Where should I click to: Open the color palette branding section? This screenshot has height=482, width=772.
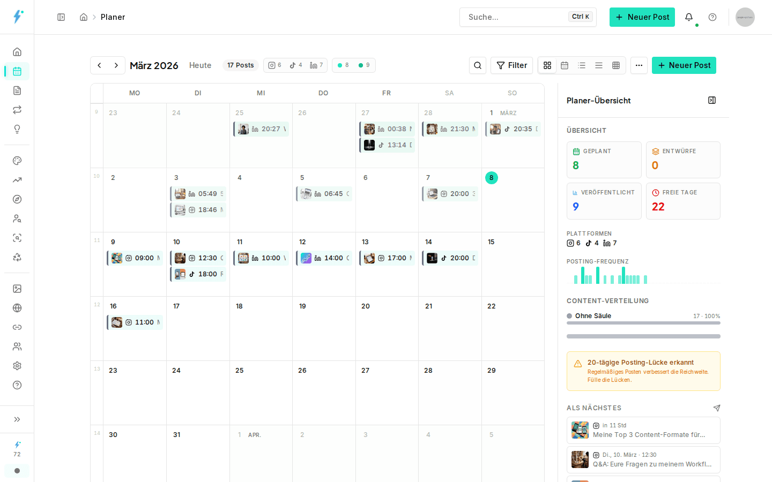(17, 161)
